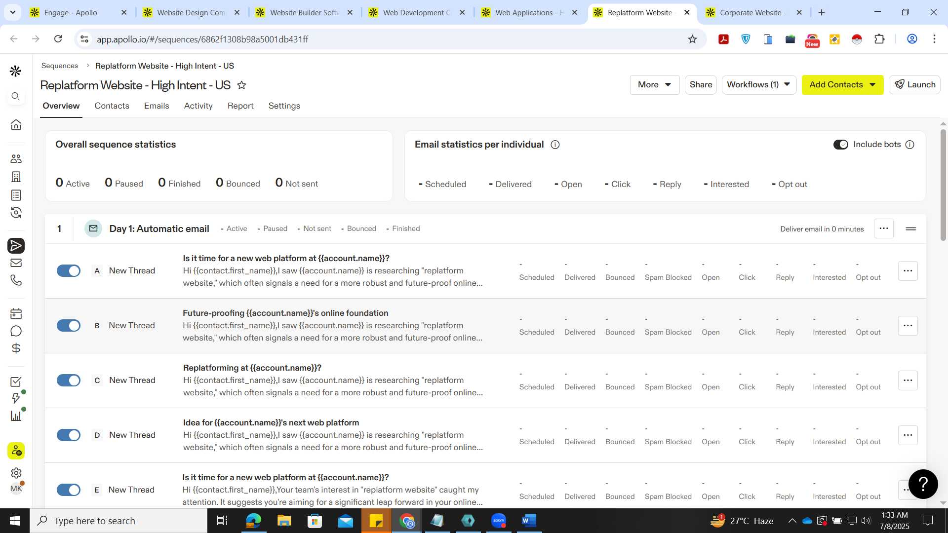Open options menu for variant C

point(908,381)
